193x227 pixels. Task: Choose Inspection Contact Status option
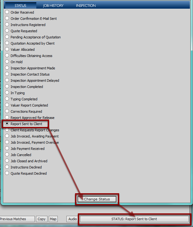(x=7, y=74)
